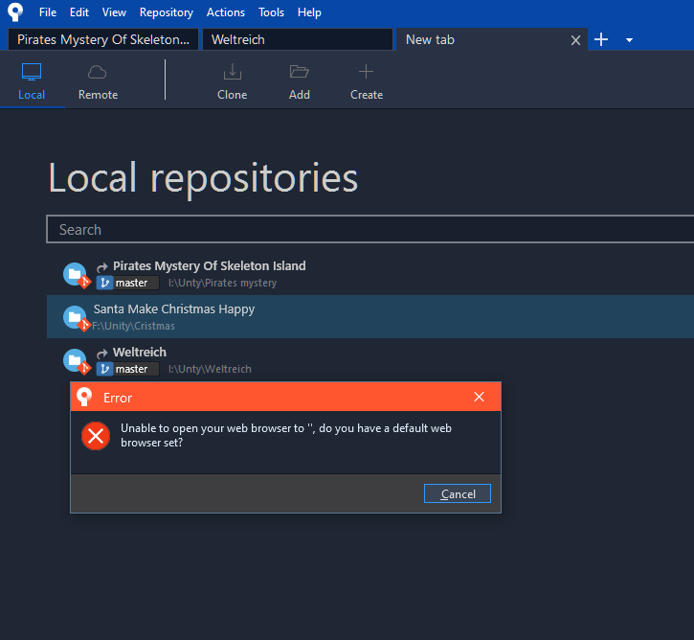
Task: Open the Repository menu
Action: click(x=167, y=12)
